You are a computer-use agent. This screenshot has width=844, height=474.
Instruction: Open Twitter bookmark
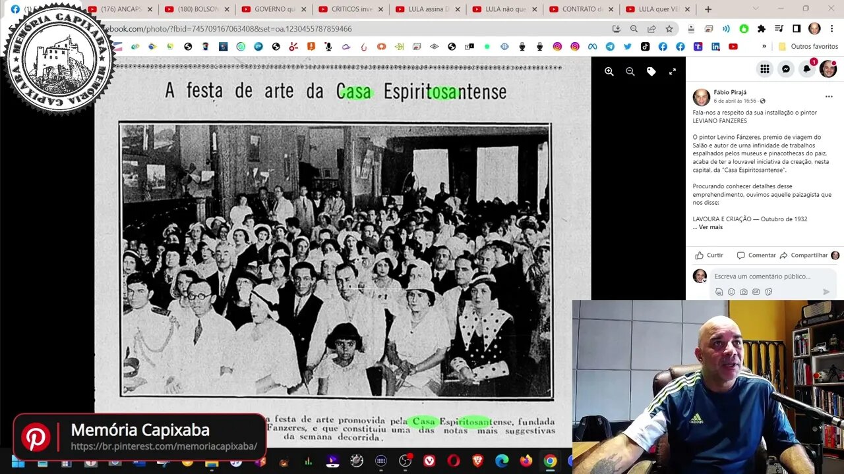pyautogui.click(x=628, y=47)
